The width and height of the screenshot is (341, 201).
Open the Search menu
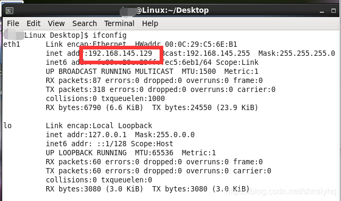coord(85,23)
